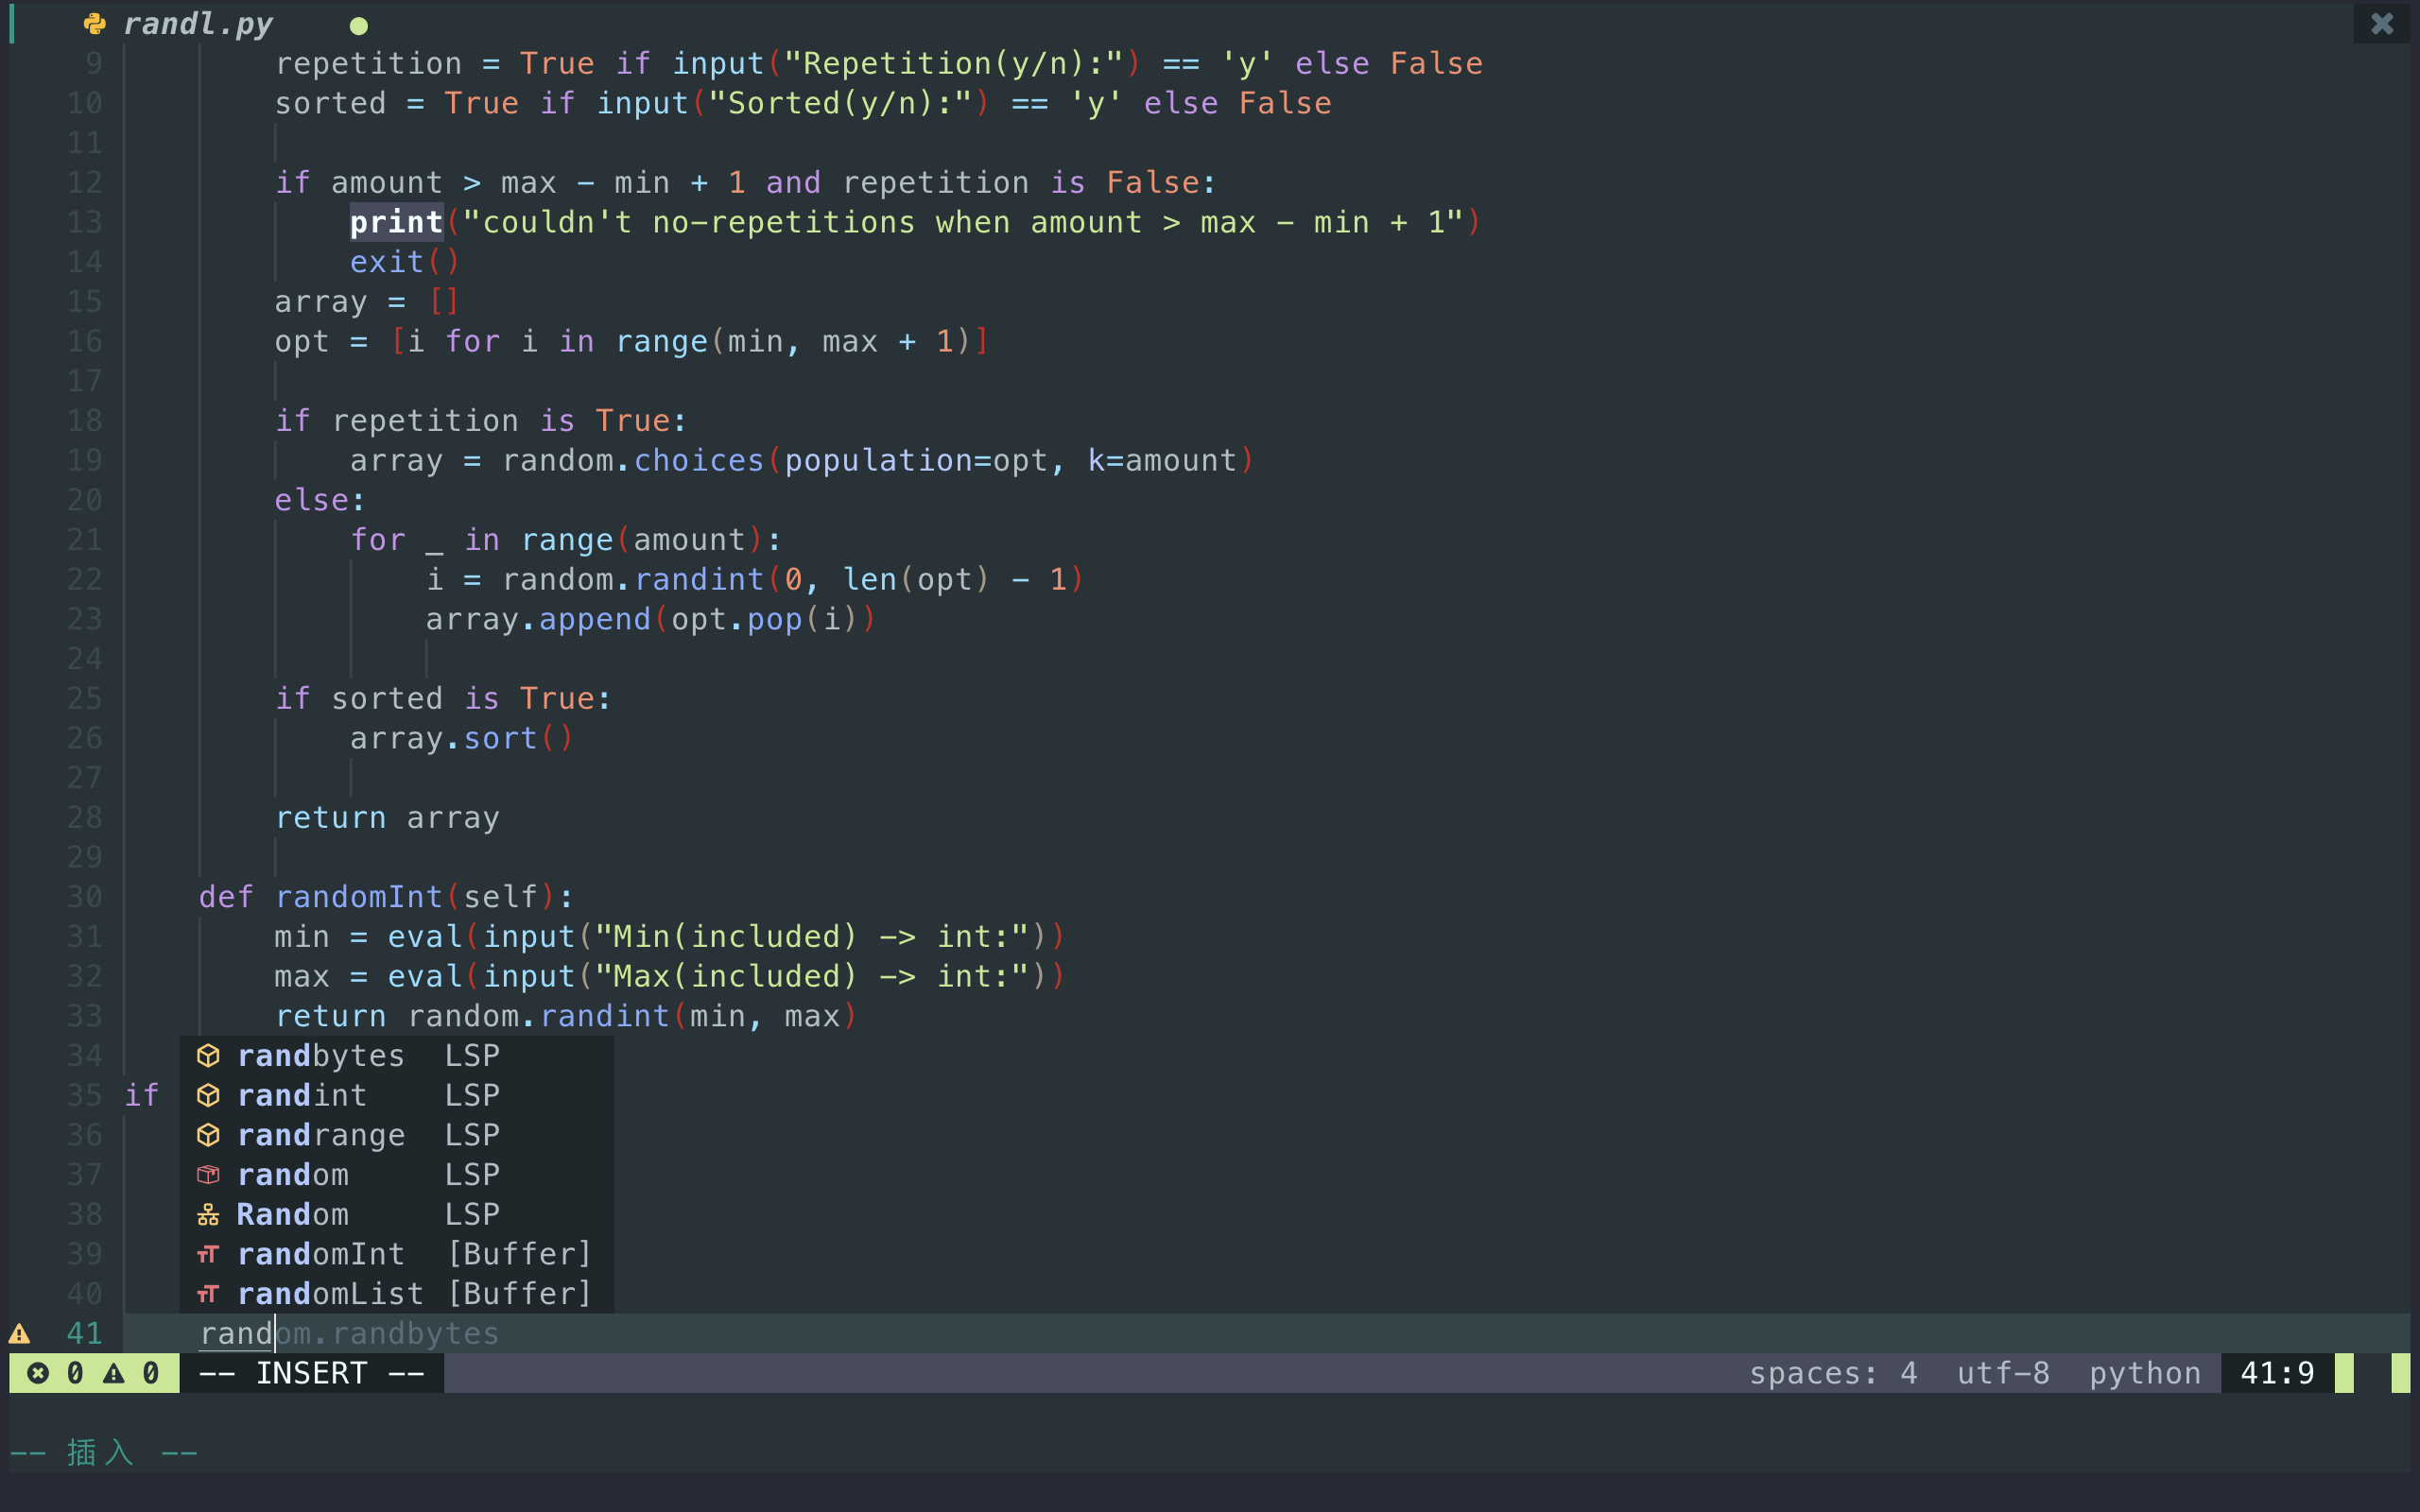The width and height of the screenshot is (2420, 1512).
Task: Choose randomList buffer completion
Action: pyautogui.click(x=396, y=1293)
